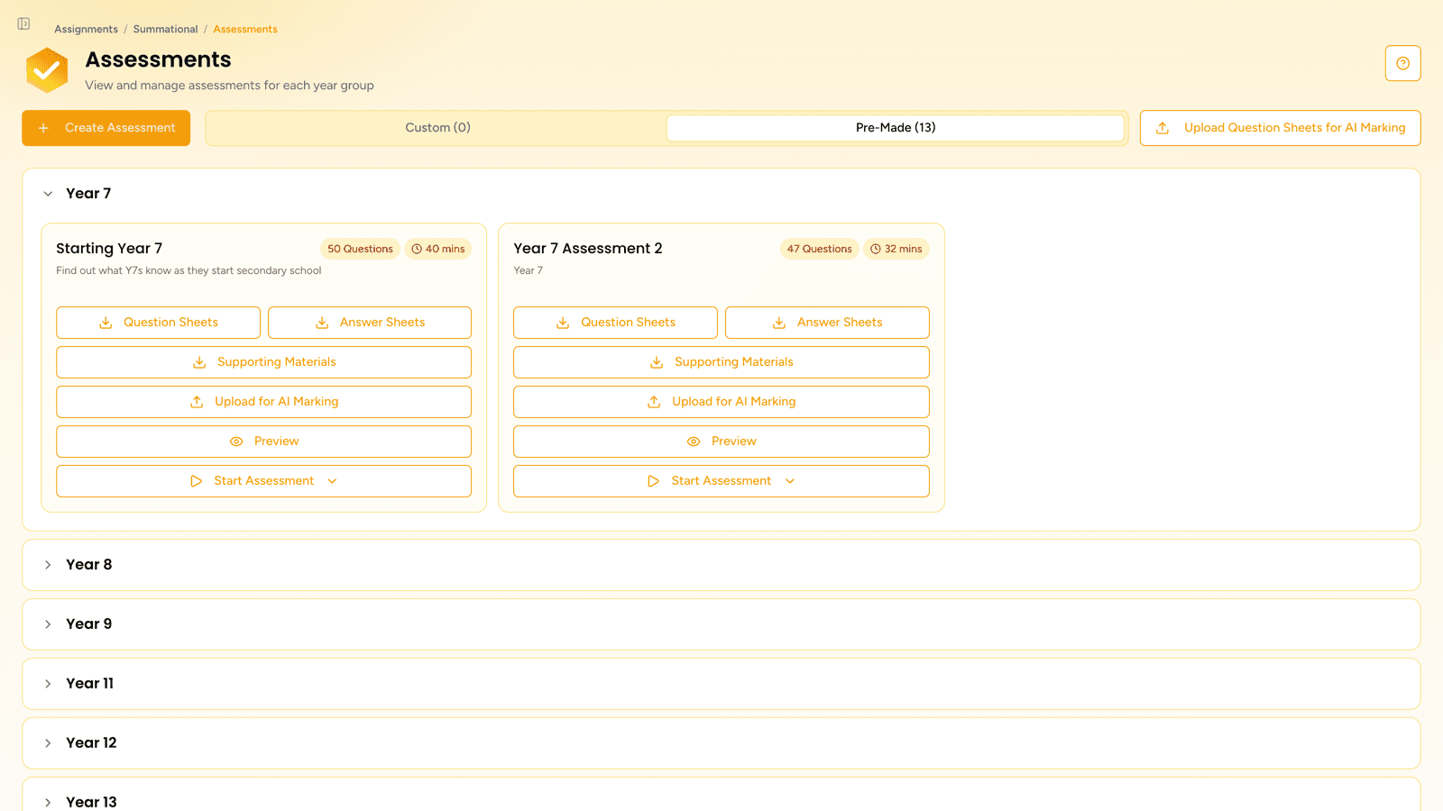Click the 32 mins clock badge
The width and height of the screenshot is (1443, 811).
tap(896, 249)
